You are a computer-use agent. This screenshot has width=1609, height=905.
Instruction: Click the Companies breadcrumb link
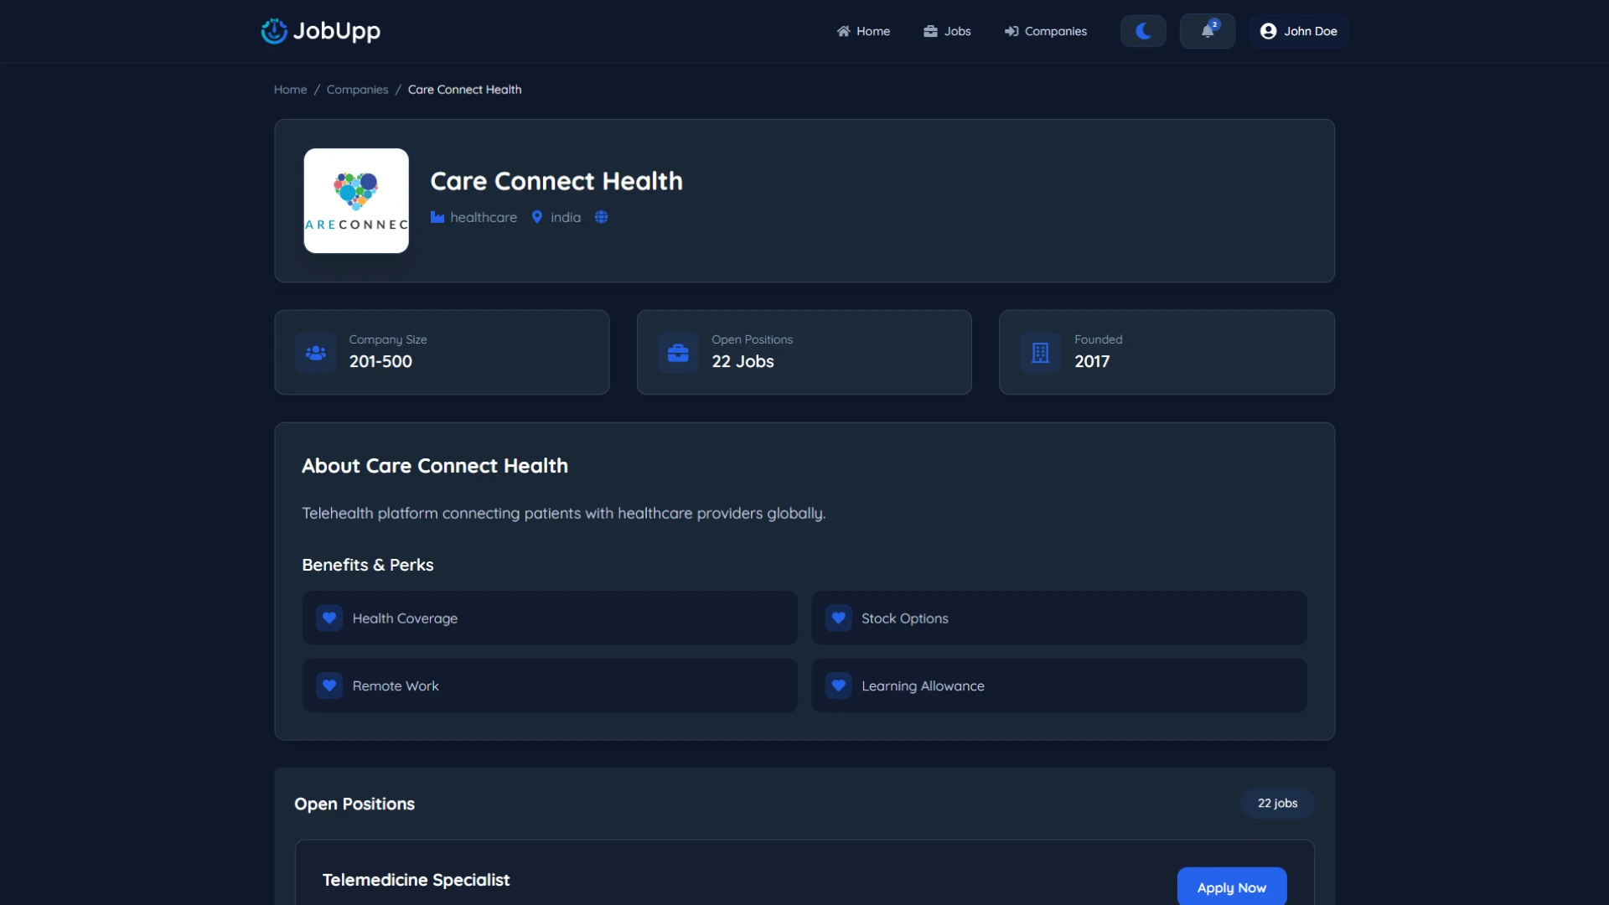(357, 90)
